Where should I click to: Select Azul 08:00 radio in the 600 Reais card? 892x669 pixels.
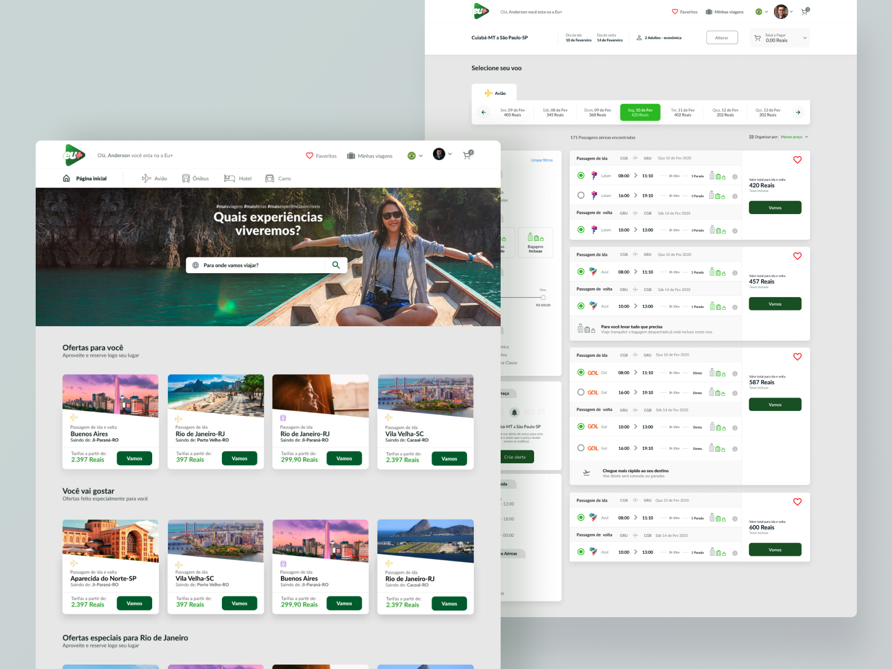click(x=581, y=517)
